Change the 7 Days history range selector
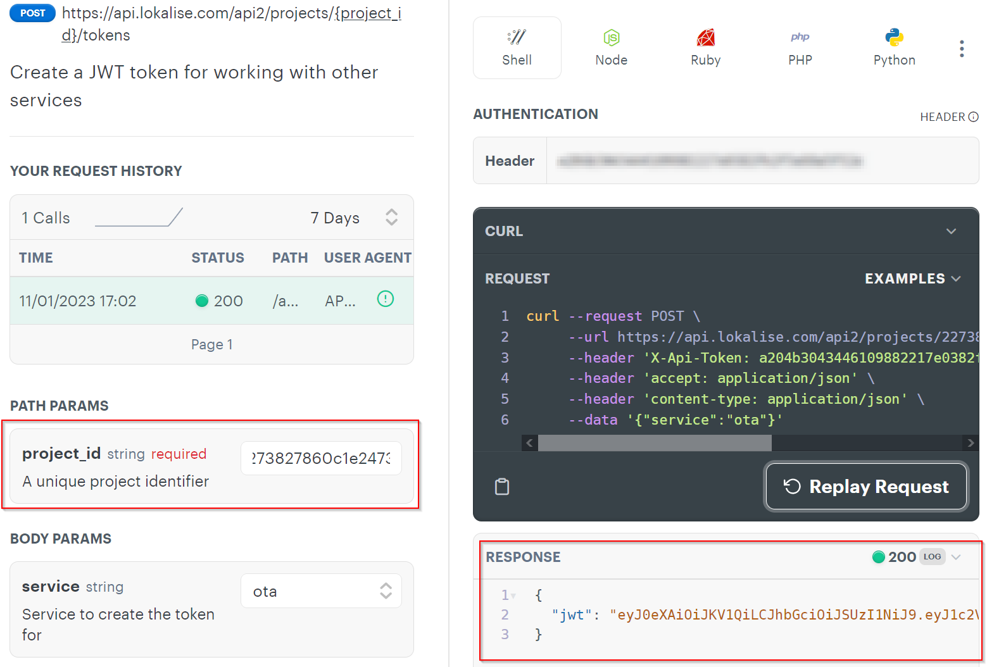 (353, 218)
